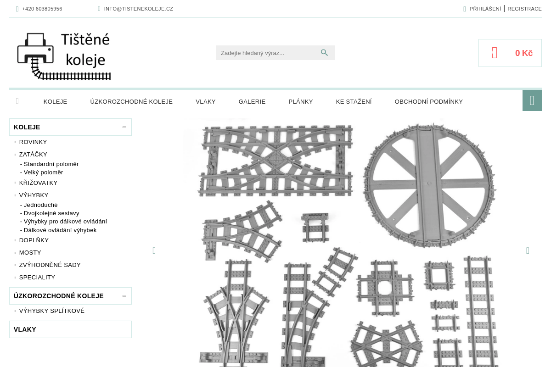The image size is (551, 367).
Task: Click the teal icon button on the menu bar
Action: 532,100
